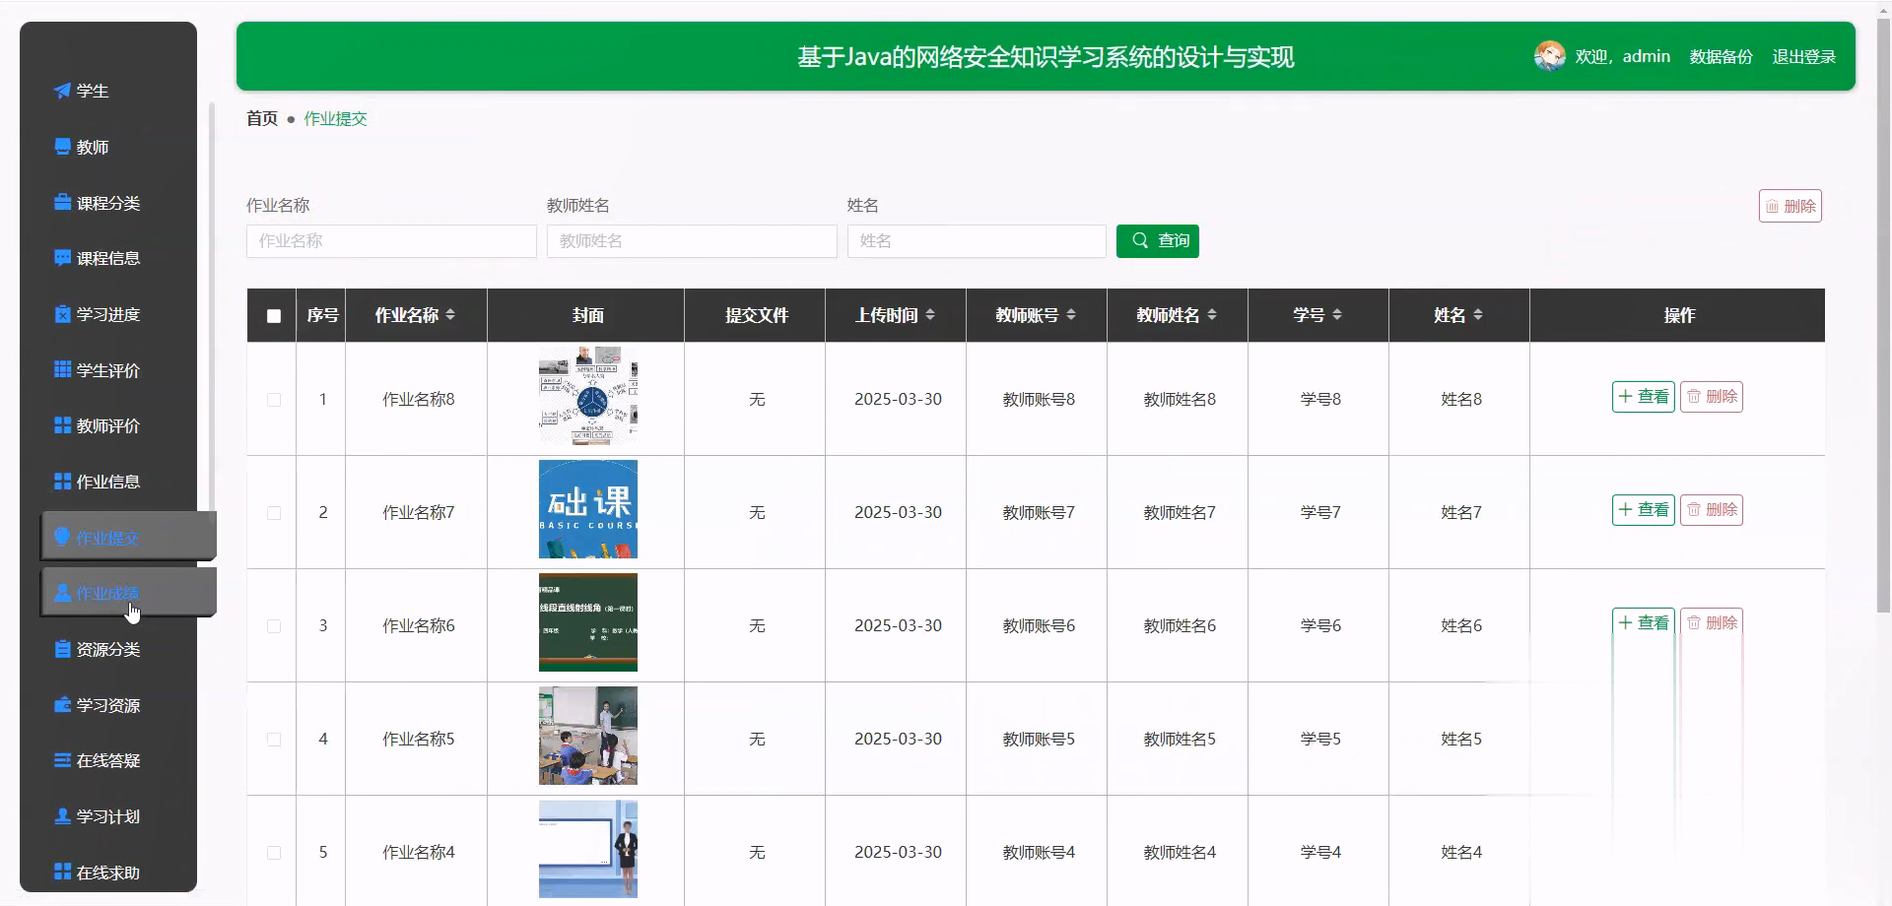Screen dimensions: 1892x906
Task: Click trash icon of 删除 for 作业名称6
Action: 1694,622
